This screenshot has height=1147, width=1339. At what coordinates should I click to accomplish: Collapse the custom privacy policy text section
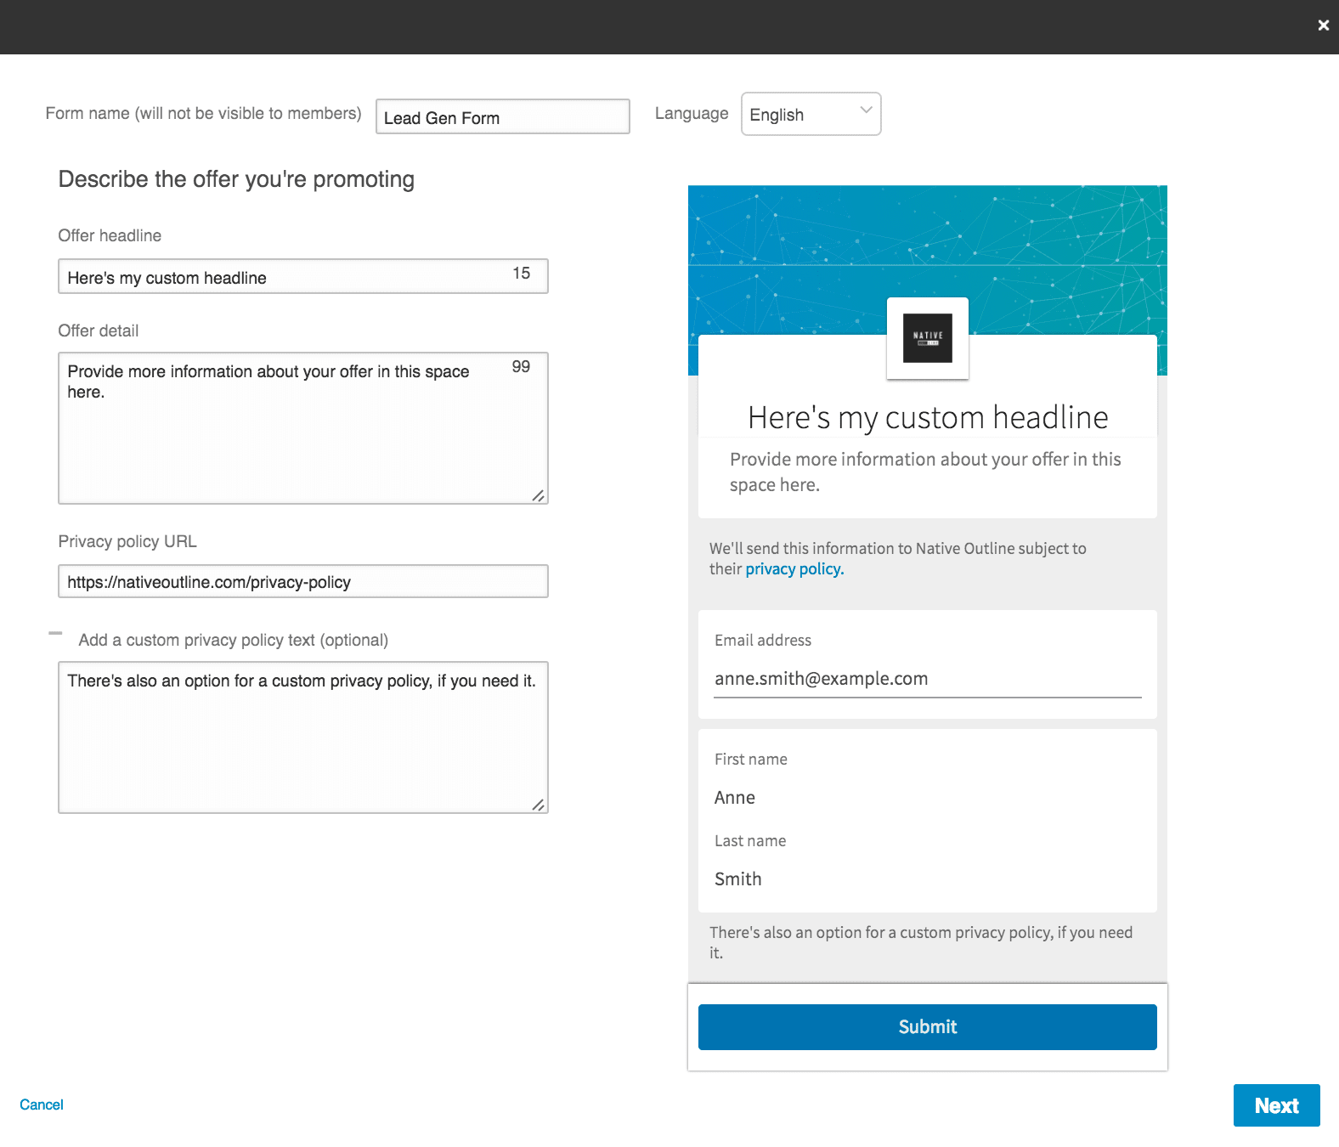pyautogui.click(x=56, y=634)
